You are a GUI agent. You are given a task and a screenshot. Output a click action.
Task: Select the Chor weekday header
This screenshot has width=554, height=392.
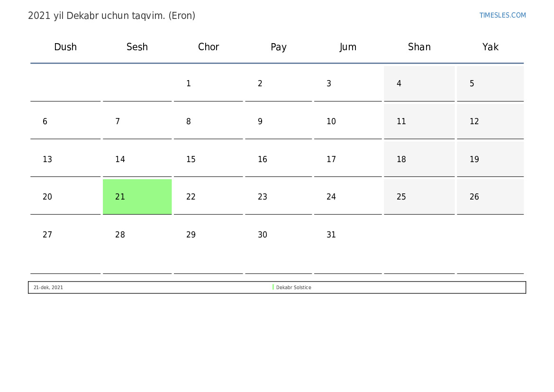click(x=209, y=47)
